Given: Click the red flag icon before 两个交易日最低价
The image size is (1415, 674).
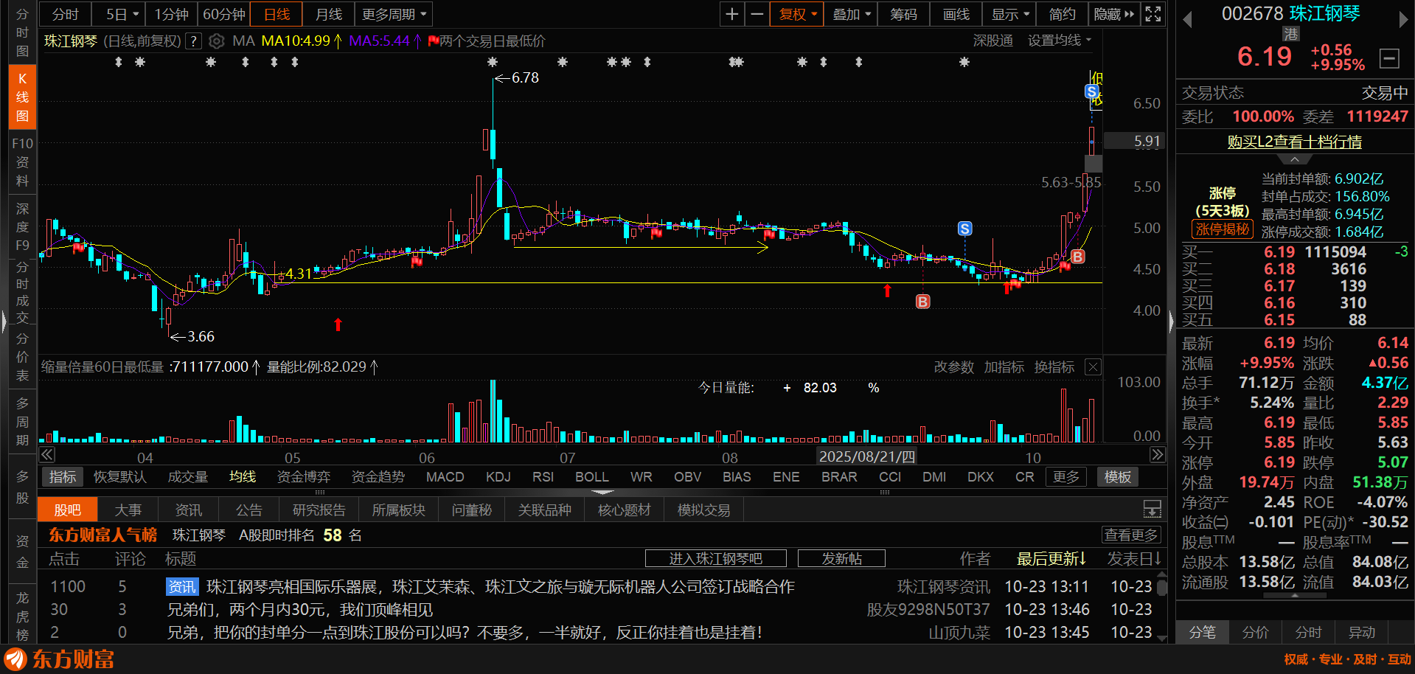Looking at the screenshot, I should coord(434,41).
